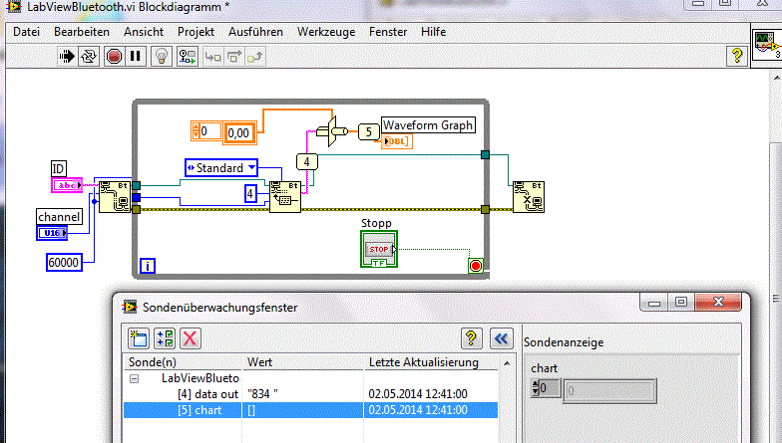Viewport: 782px width, 443px height.
Task: Select the Bluetooth Open Connection node
Action: coord(115,197)
